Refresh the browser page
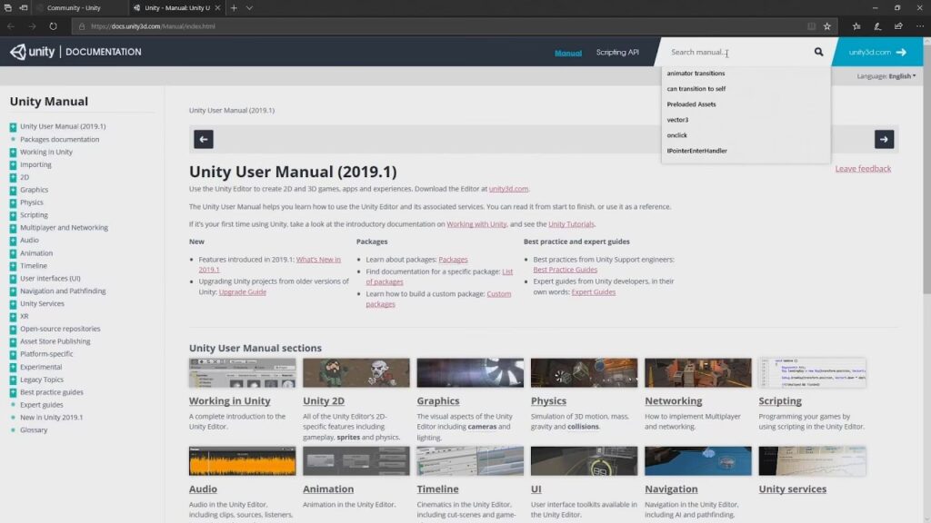 (x=53, y=26)
